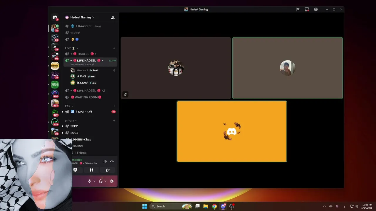This screenshot has height=211, width=376.
Task: Join the WAITING ROOM voice channel
Action: coord(90,97)
